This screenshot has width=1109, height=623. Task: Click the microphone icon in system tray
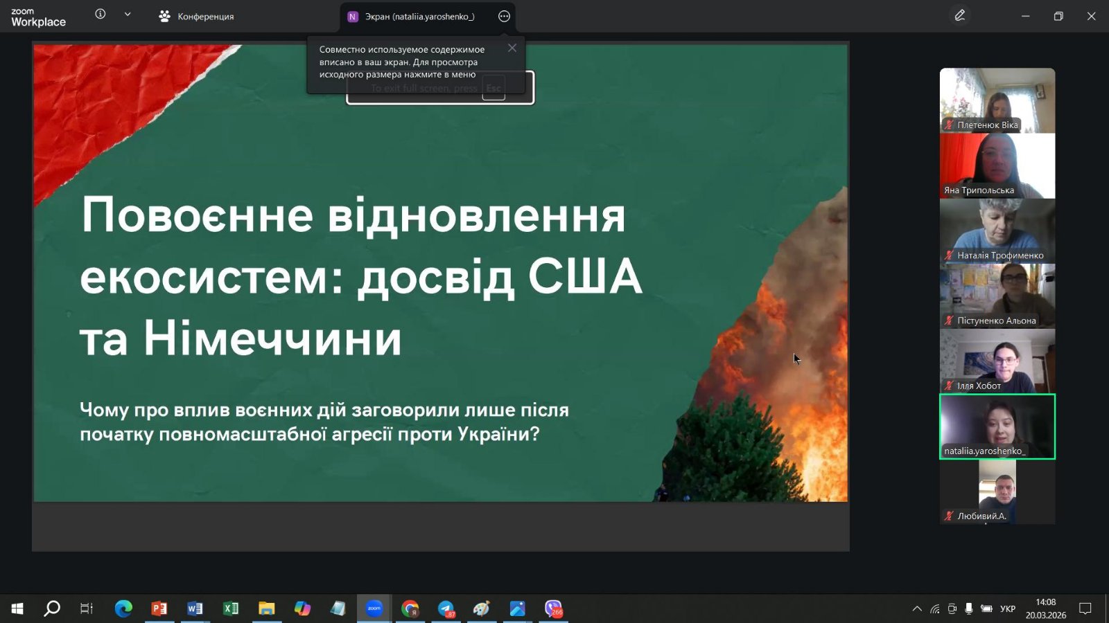968,609
